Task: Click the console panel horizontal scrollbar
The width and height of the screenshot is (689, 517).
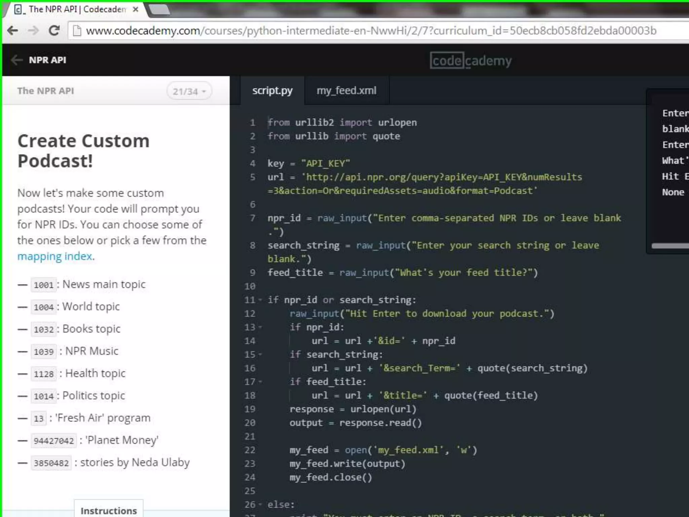Action: [670, 246]
